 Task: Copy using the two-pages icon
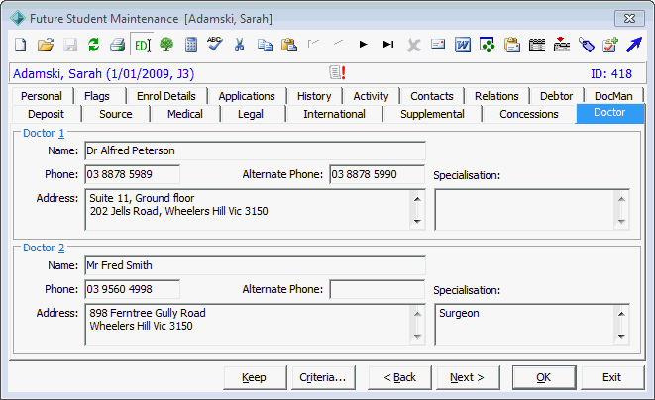click(265, 45)
